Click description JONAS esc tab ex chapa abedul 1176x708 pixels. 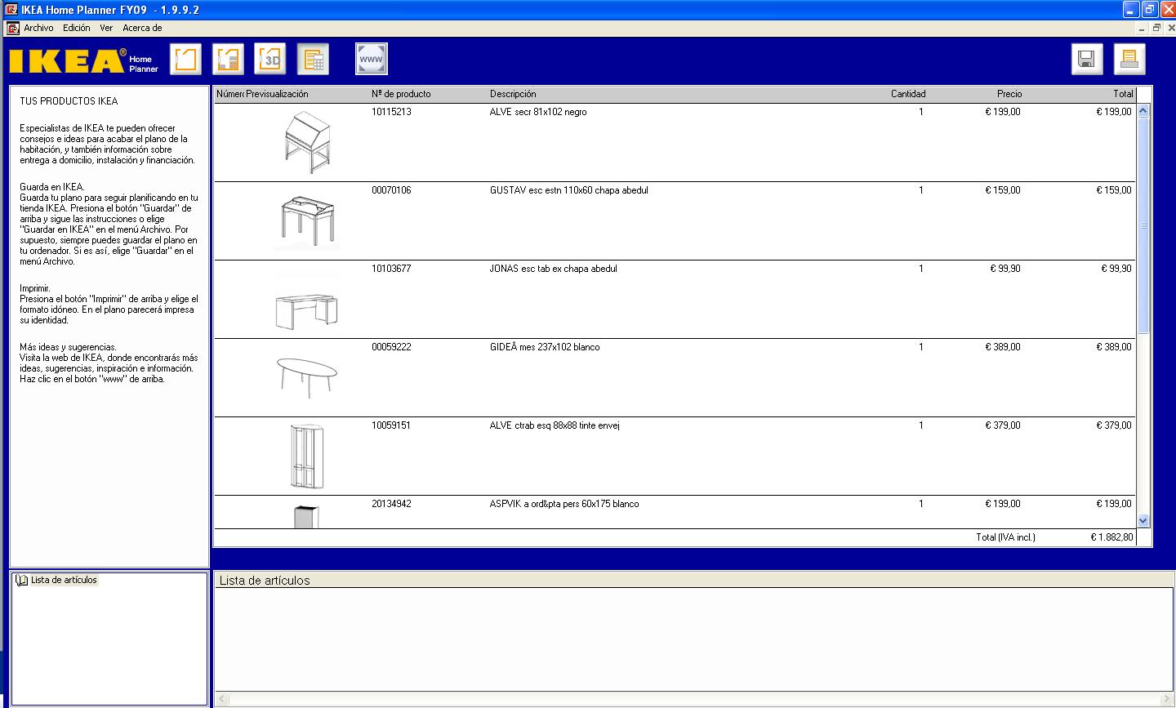554,269
